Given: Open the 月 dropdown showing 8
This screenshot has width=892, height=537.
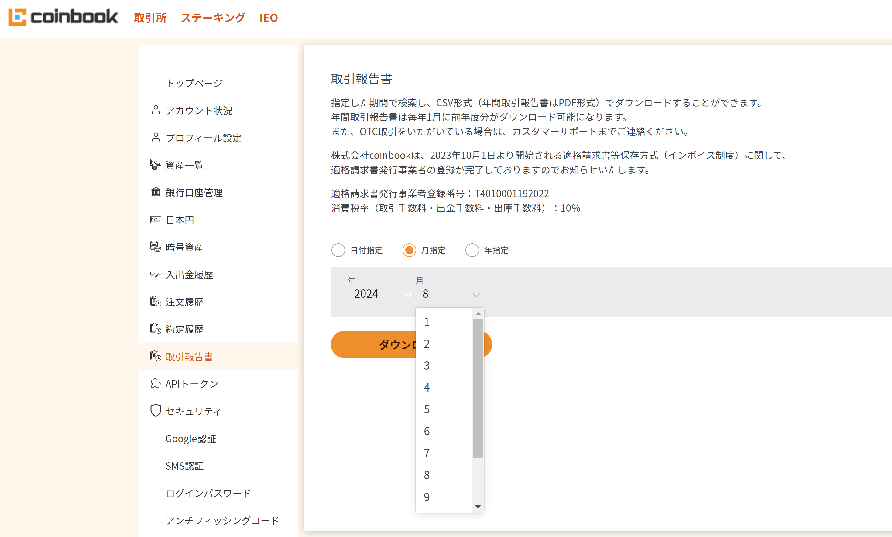Looking at the screenshot, I should pyautogui.click(x=450, y=293).
